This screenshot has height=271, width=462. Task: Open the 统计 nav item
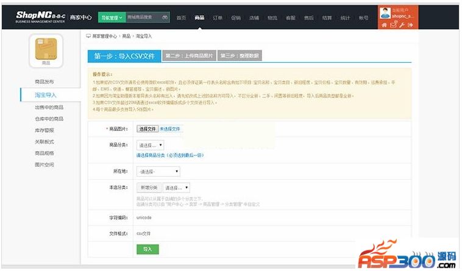(346, 18)
